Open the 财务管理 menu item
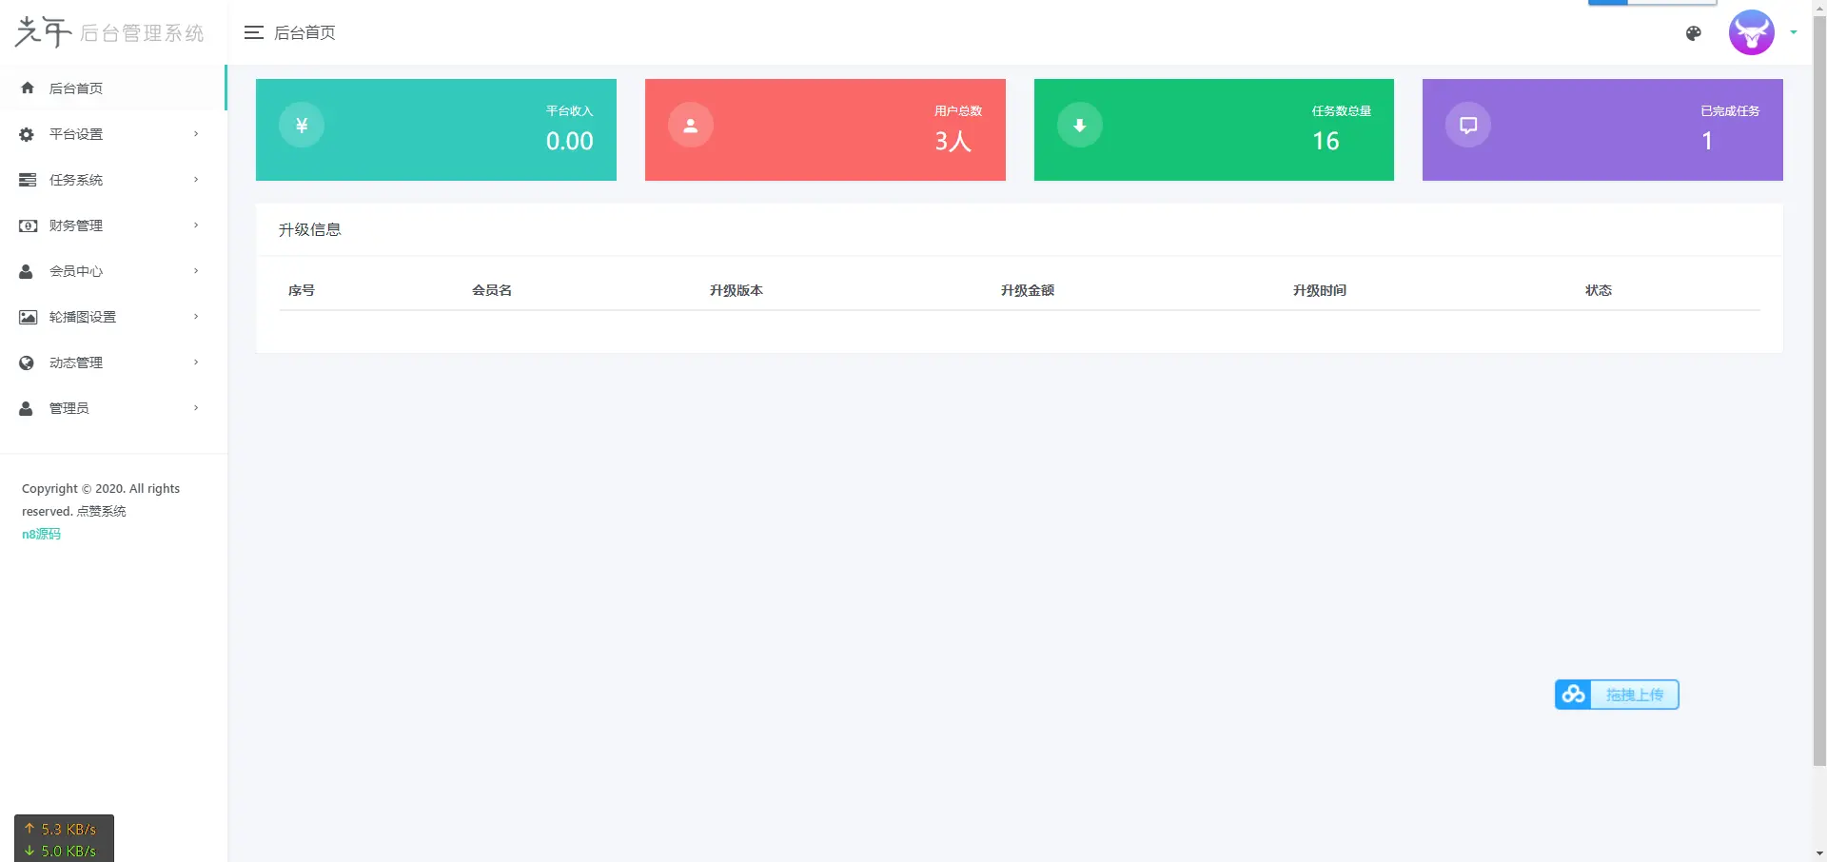The height and width of the screenshot is (862, 1827). 112,225
